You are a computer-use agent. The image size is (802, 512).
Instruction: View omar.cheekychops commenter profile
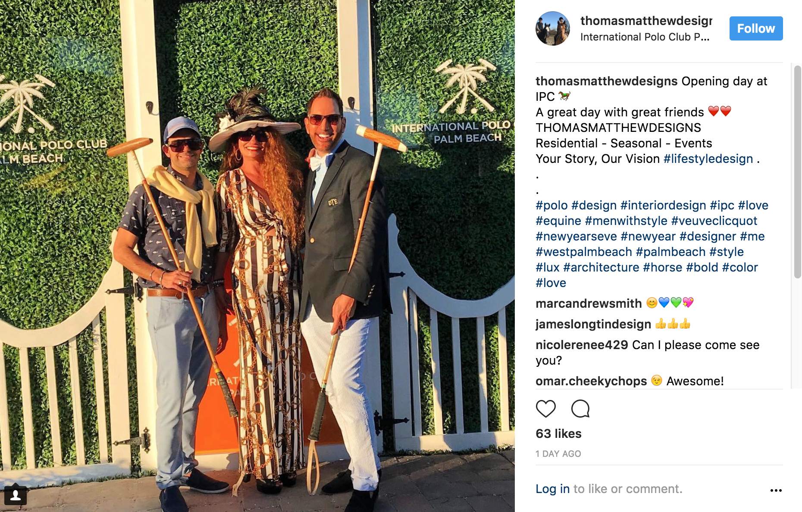(591, 381)
